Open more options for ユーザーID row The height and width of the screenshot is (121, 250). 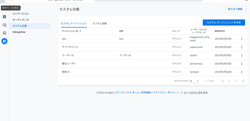[242, 55]
